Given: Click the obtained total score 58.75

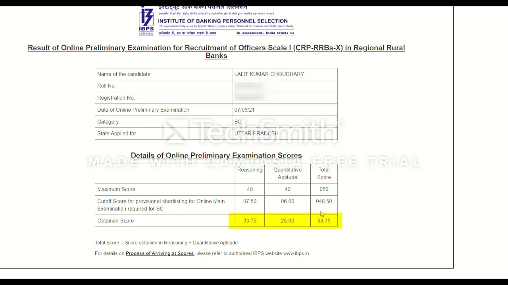Looking at the screenshot, I should pyautogui.click(x=324, y=221).
